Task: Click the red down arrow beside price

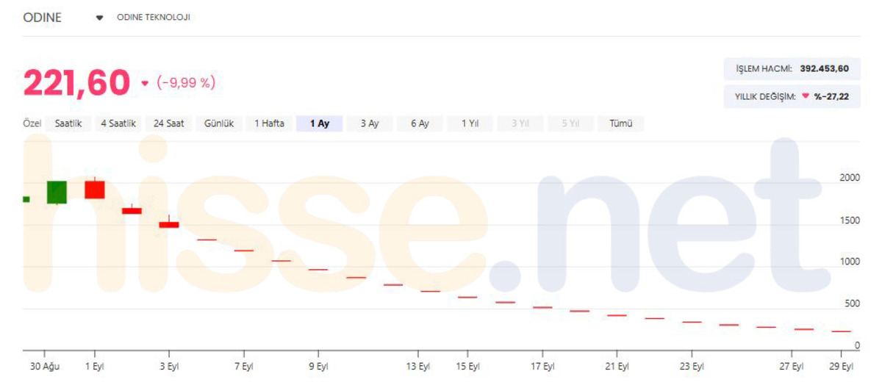Action: (145, 83)
